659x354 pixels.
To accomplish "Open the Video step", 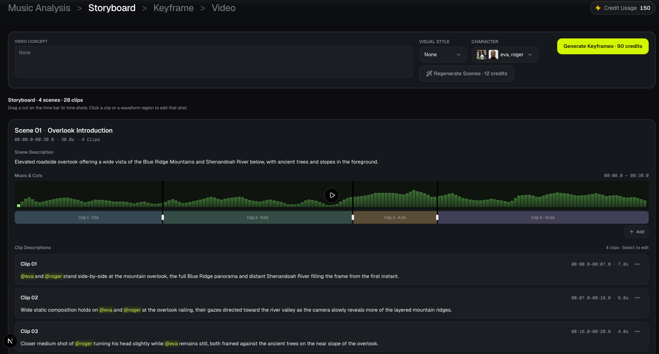I will 223,8.
